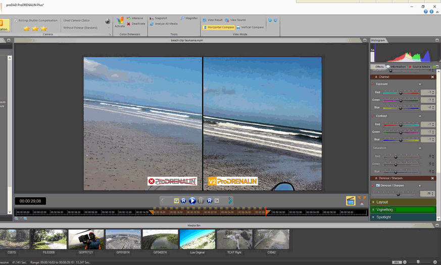Click the green arrow next to playback controls
441x265 pixels.
point(230,201)
